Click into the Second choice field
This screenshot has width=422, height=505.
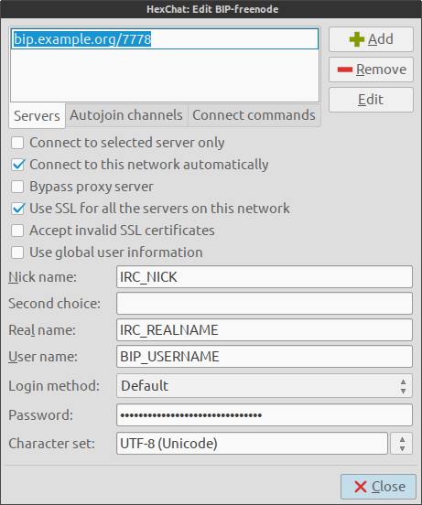(265, 303)
